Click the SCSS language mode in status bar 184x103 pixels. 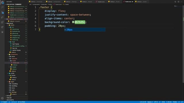pyautogui.click(x=163, y=102)
